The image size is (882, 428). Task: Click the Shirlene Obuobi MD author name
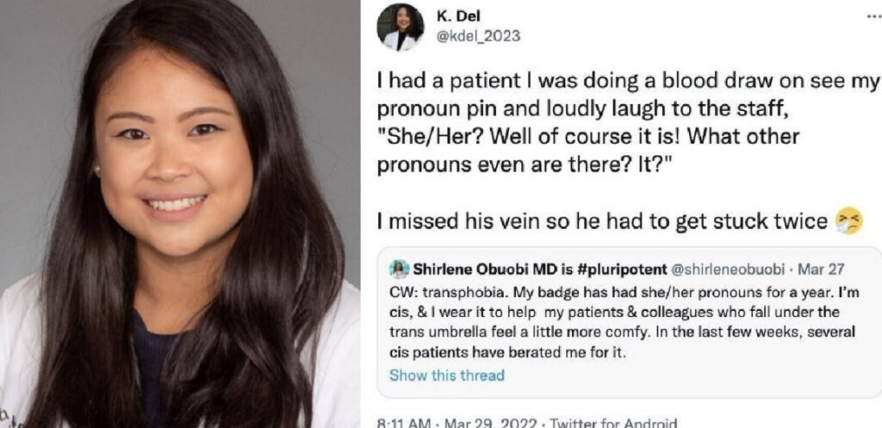click(x=485, y=269)
